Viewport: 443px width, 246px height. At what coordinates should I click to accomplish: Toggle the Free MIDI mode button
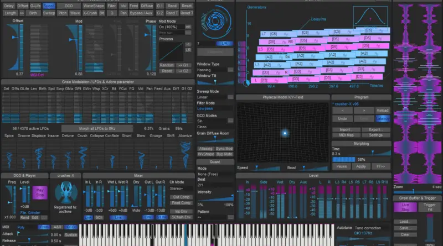[44, 227]
